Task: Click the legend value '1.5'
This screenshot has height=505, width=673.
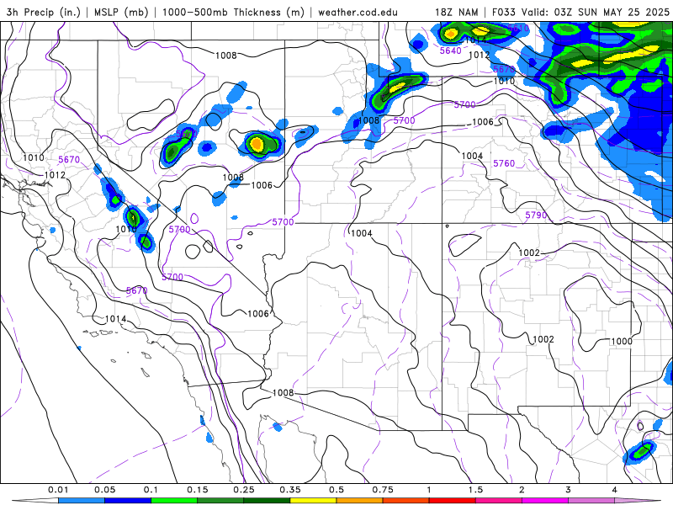Action: pyautogui.click(x=475, y=490)
